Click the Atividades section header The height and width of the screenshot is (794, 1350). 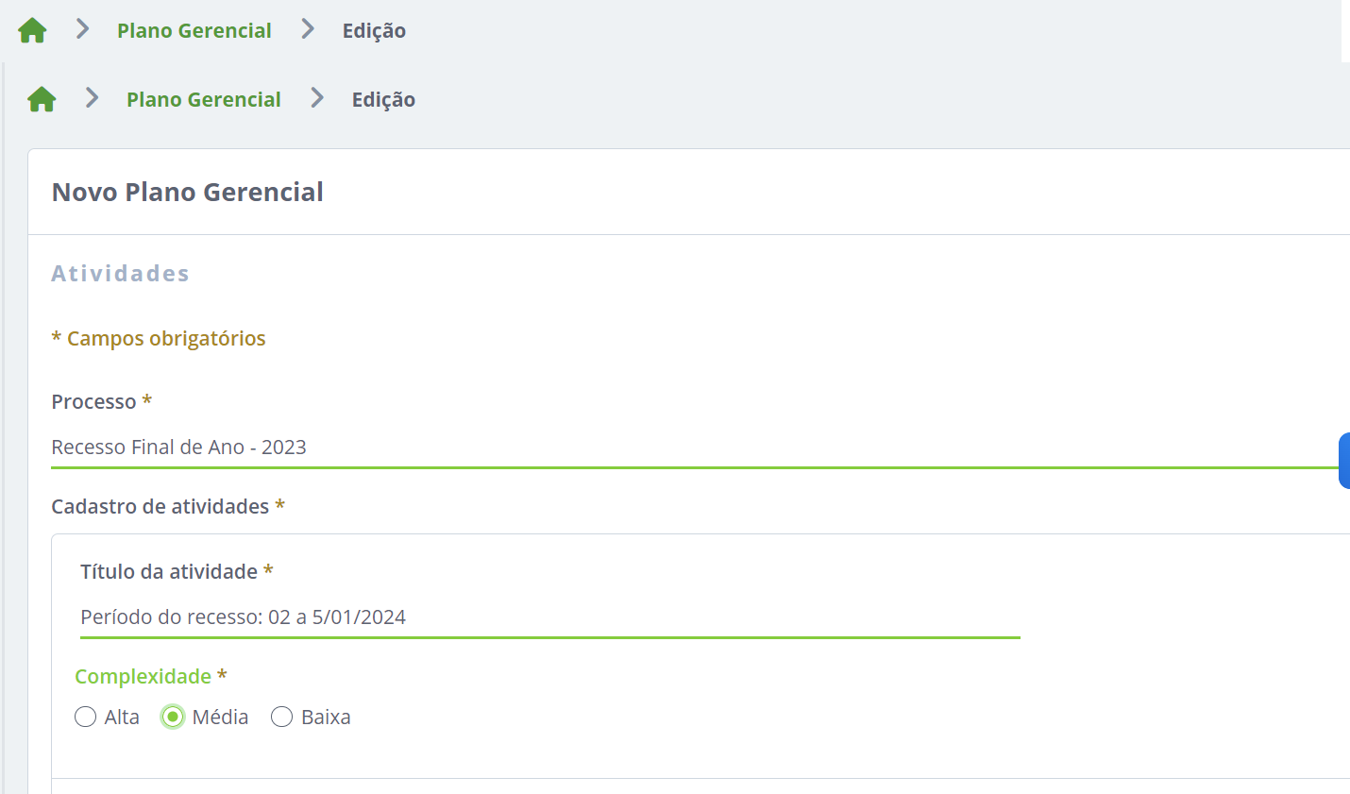click(x=120, y=274)
